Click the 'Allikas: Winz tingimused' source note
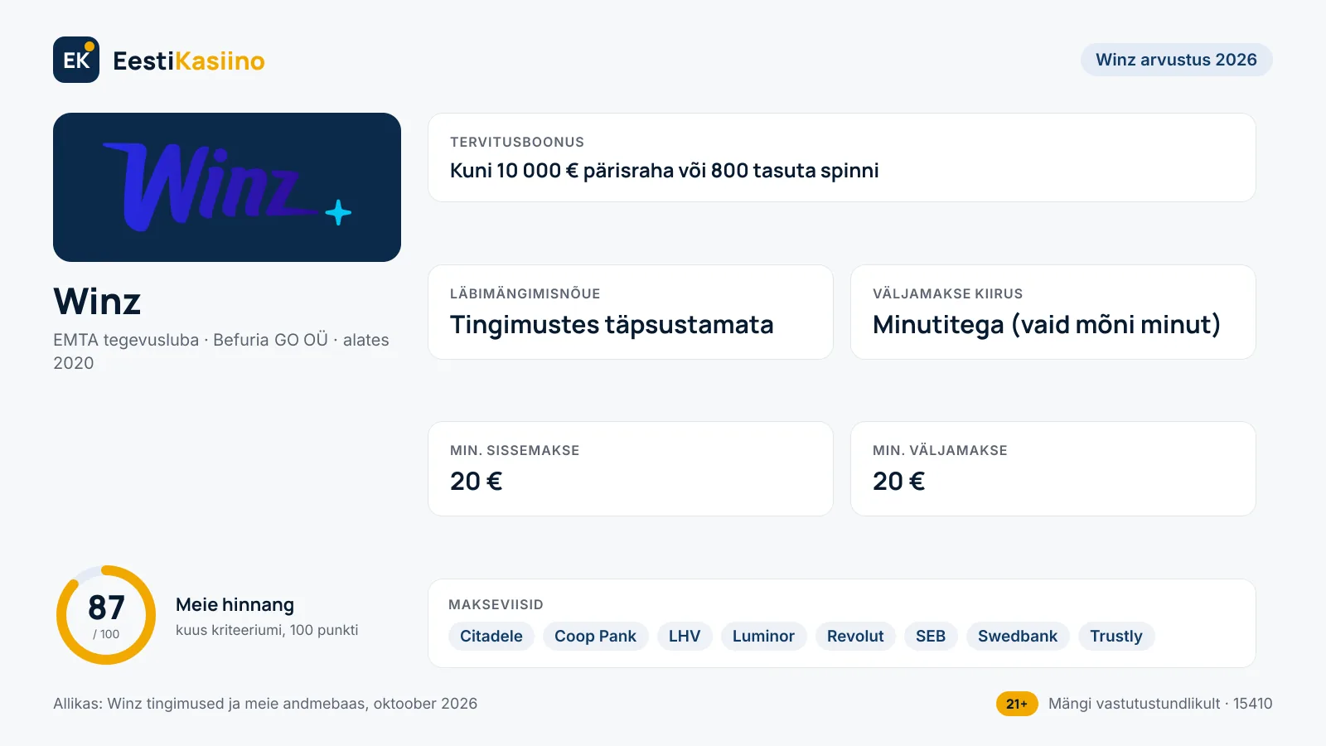The image size is (1326, 746). tap(265, 704)
